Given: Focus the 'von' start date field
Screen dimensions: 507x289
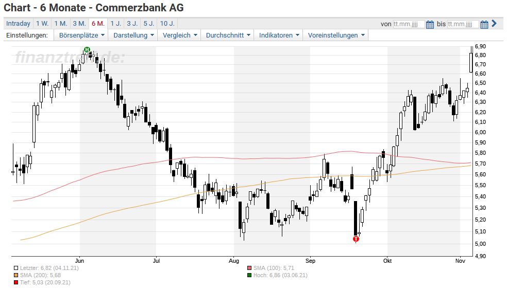Looking at the screenshot, I should 409,24.
